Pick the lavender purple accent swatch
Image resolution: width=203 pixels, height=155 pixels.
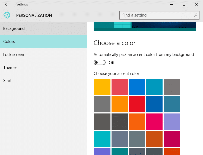point(172,122)
